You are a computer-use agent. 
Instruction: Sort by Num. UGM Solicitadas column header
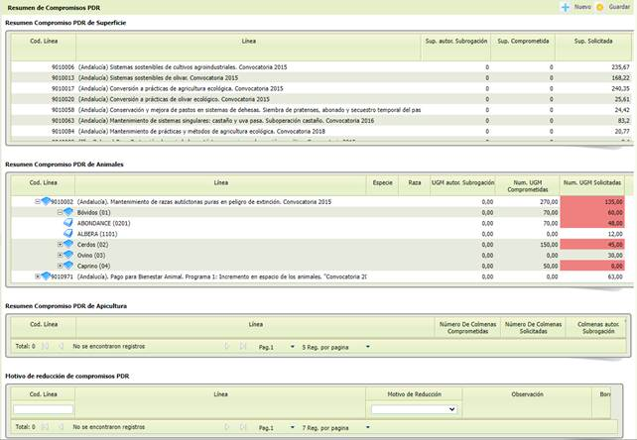point(592,182)
